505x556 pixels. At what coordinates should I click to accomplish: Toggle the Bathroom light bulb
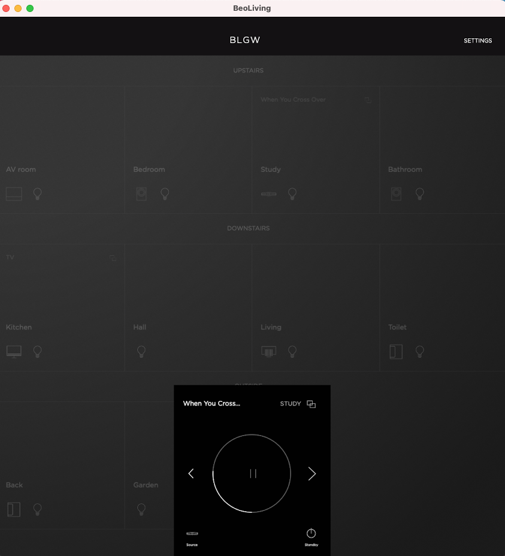click(420, 194)
